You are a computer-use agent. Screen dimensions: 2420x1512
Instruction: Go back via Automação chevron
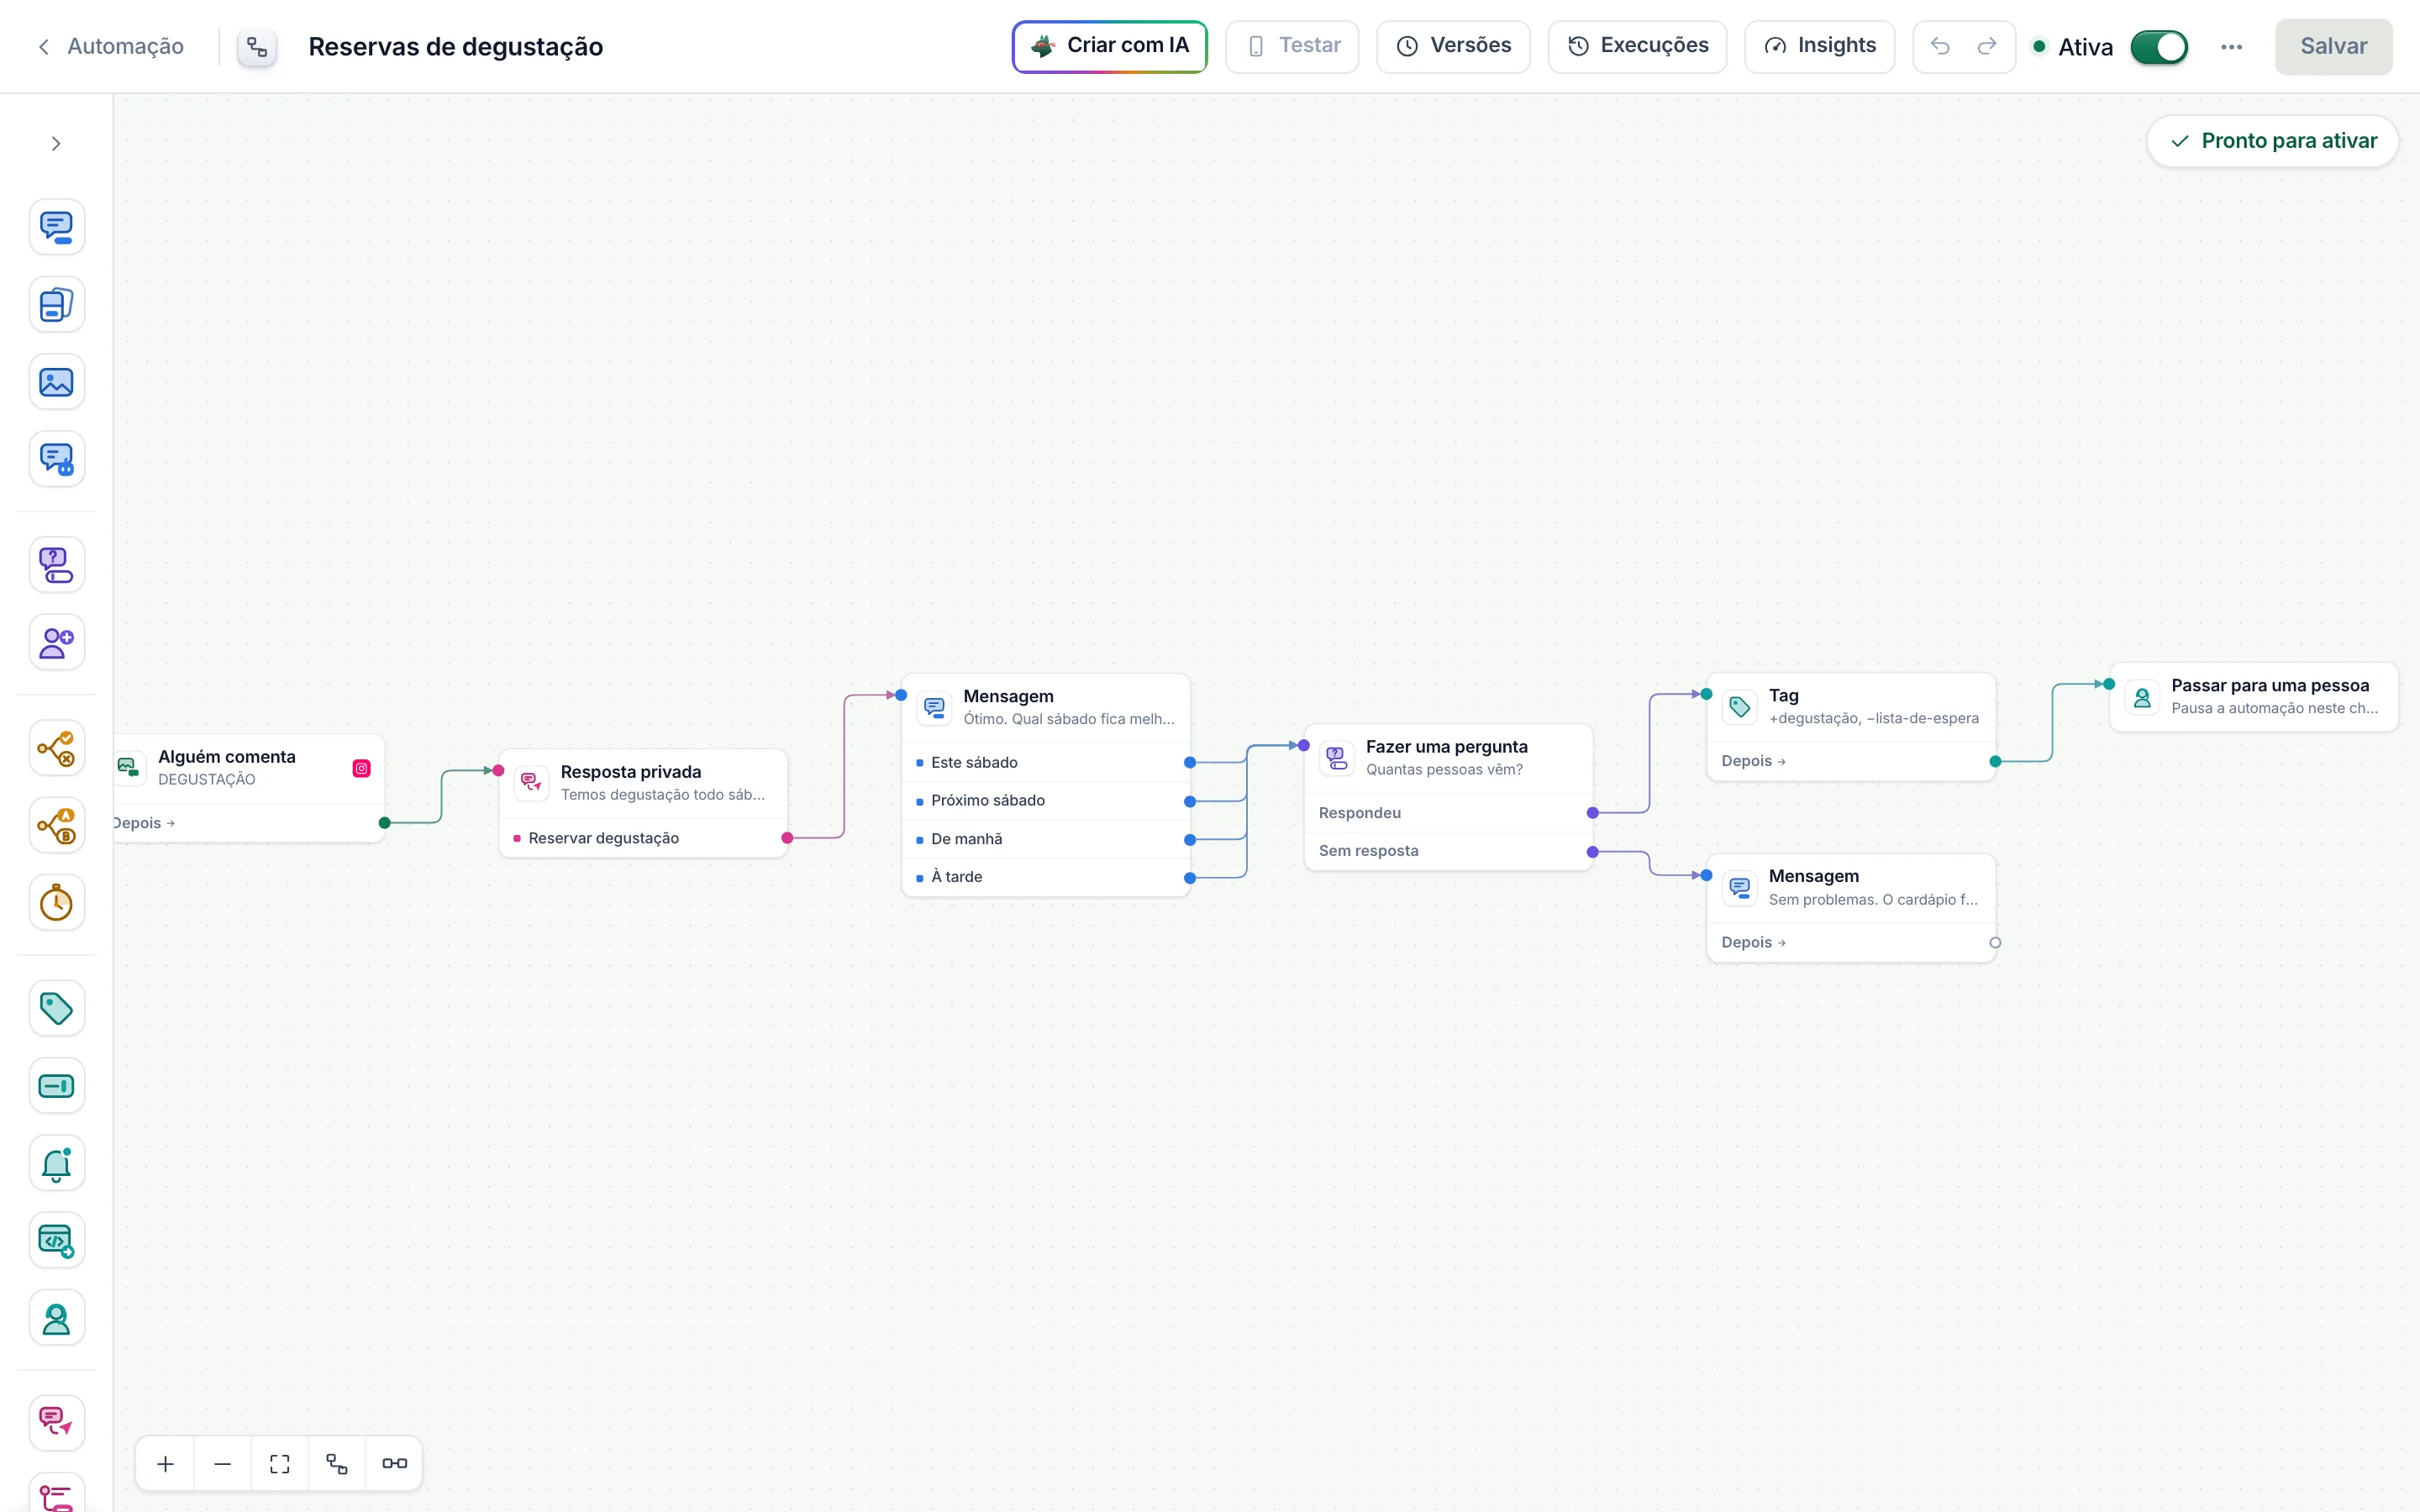pyautogui.click(x=44, y=47)
